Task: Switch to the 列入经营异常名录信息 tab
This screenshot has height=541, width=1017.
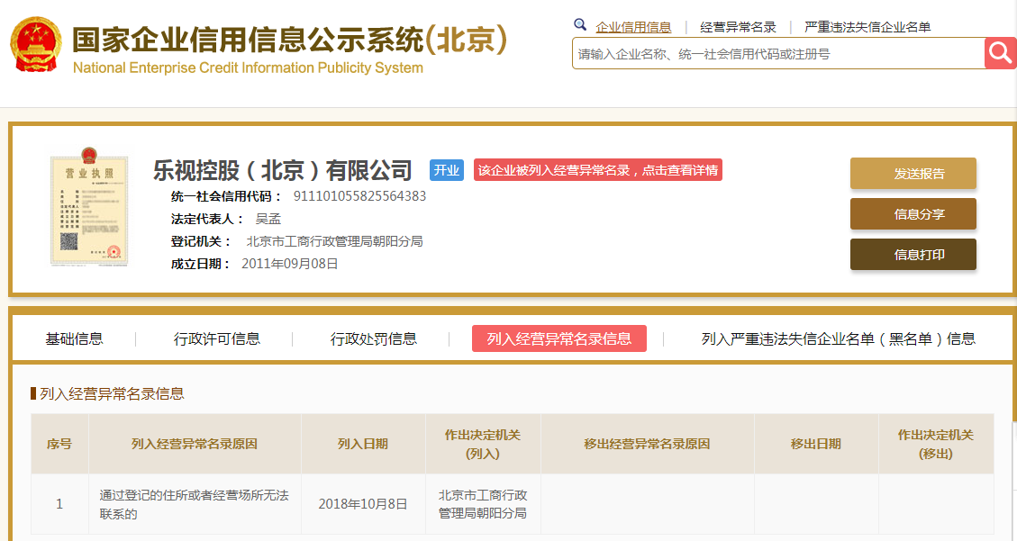Action: 559,338
